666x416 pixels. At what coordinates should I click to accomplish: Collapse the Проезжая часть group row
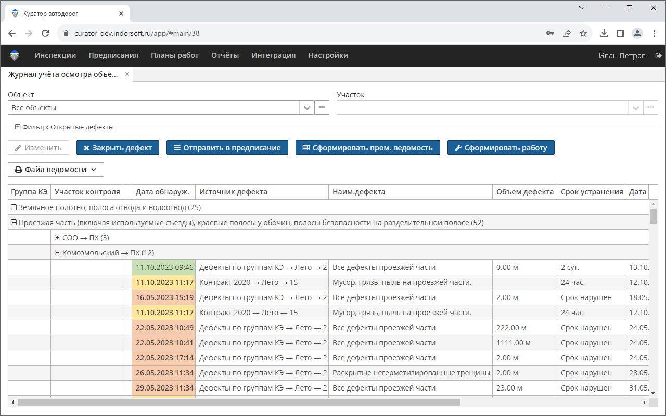coord(14,223)
